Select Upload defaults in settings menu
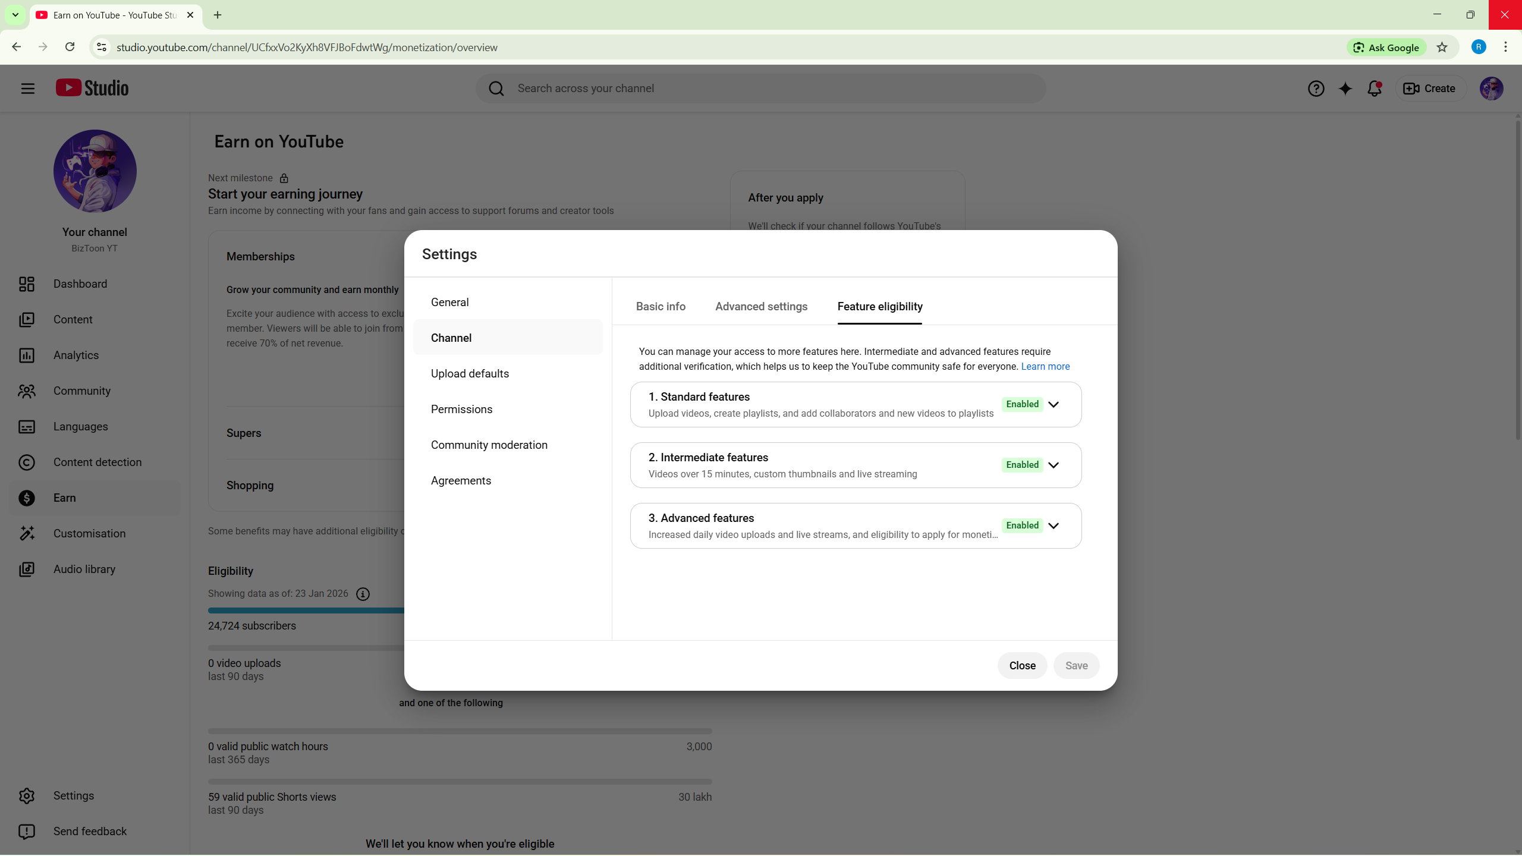 pos(470,374)
